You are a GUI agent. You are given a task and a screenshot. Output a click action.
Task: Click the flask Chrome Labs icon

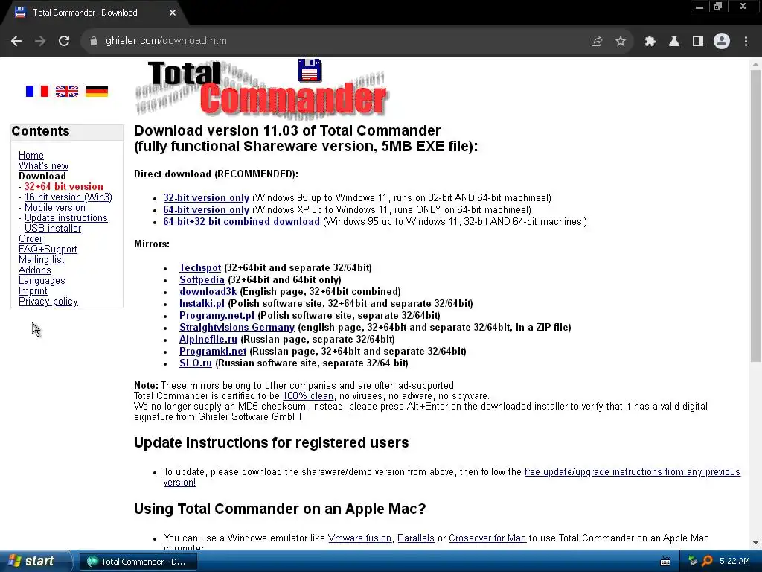click(x=674, y=42)
